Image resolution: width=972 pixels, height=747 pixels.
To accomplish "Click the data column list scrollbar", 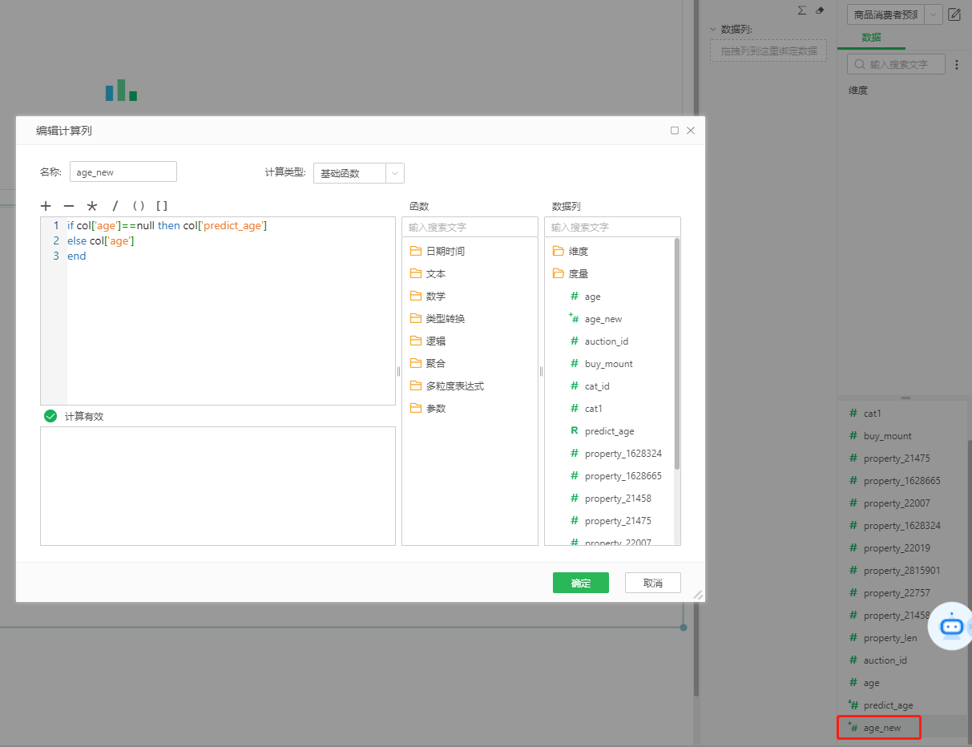I will click(677, 353).
